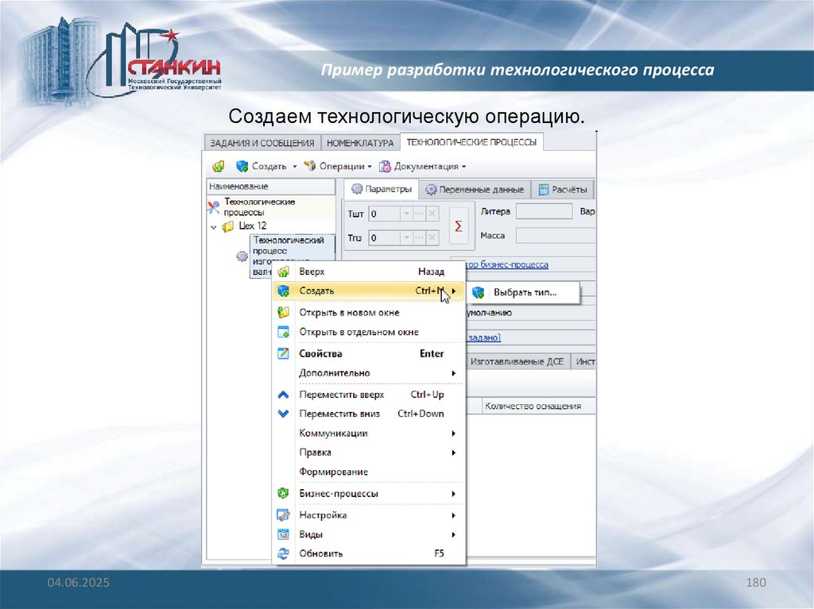
Task: Choose Переместить вверх menu entry
Action: [x=368, y=395]
